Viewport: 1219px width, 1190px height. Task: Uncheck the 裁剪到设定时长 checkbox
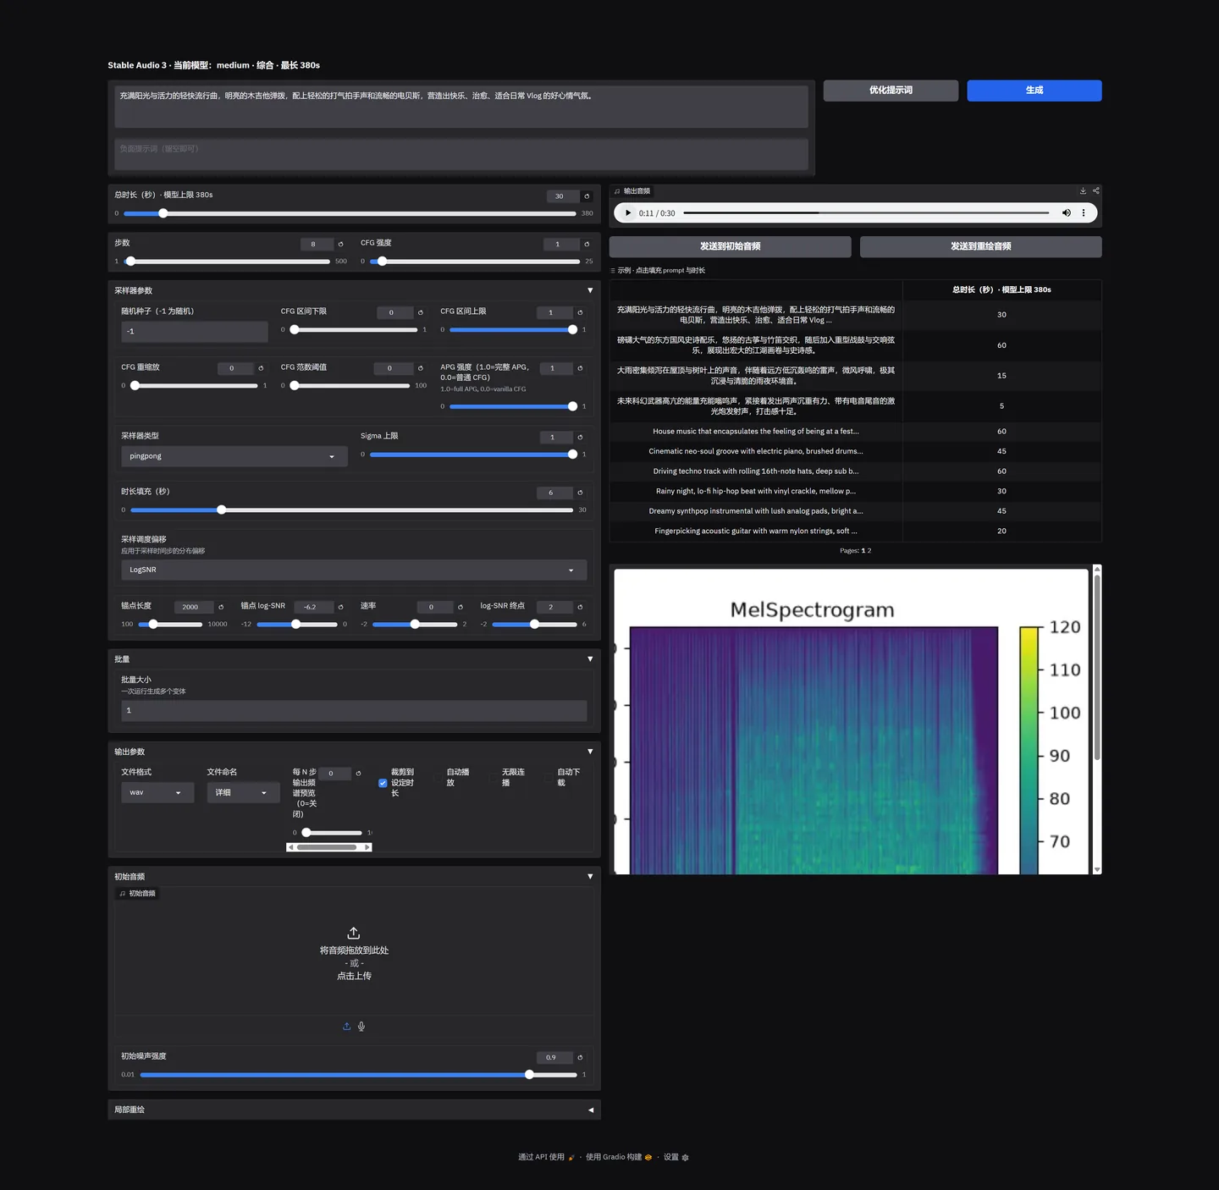383,783
